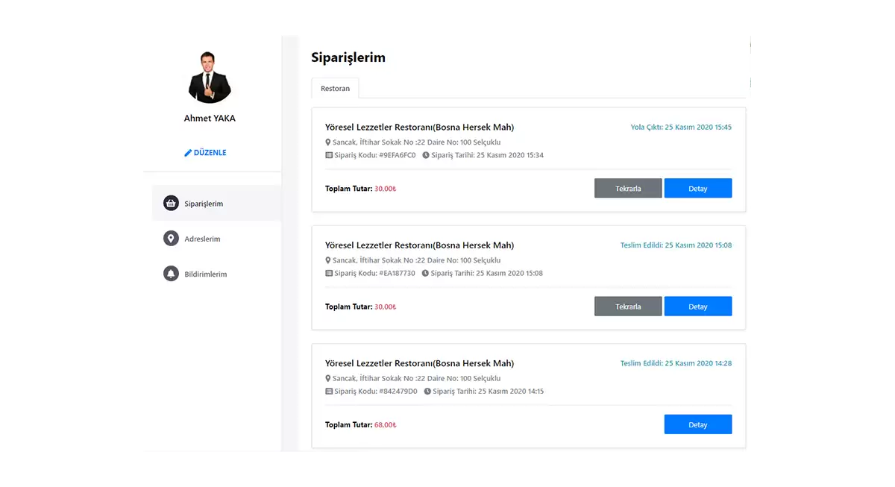
Task: Select the Restoran tab
Action: click(x=335, y=89)
